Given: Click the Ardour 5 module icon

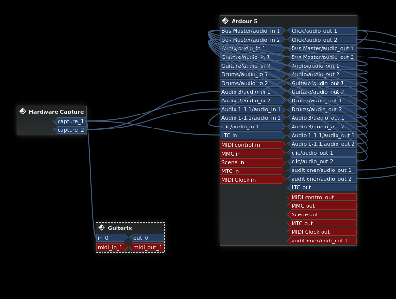Looking at the screenshot, I should [x=225, y=21].
